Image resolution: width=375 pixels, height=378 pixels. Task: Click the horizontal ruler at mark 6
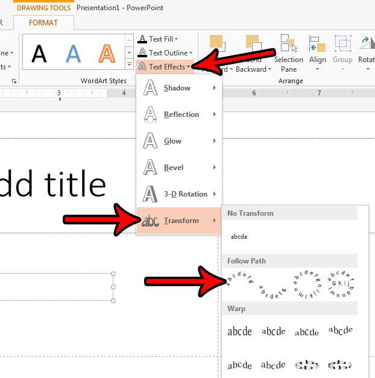(254, 93)
